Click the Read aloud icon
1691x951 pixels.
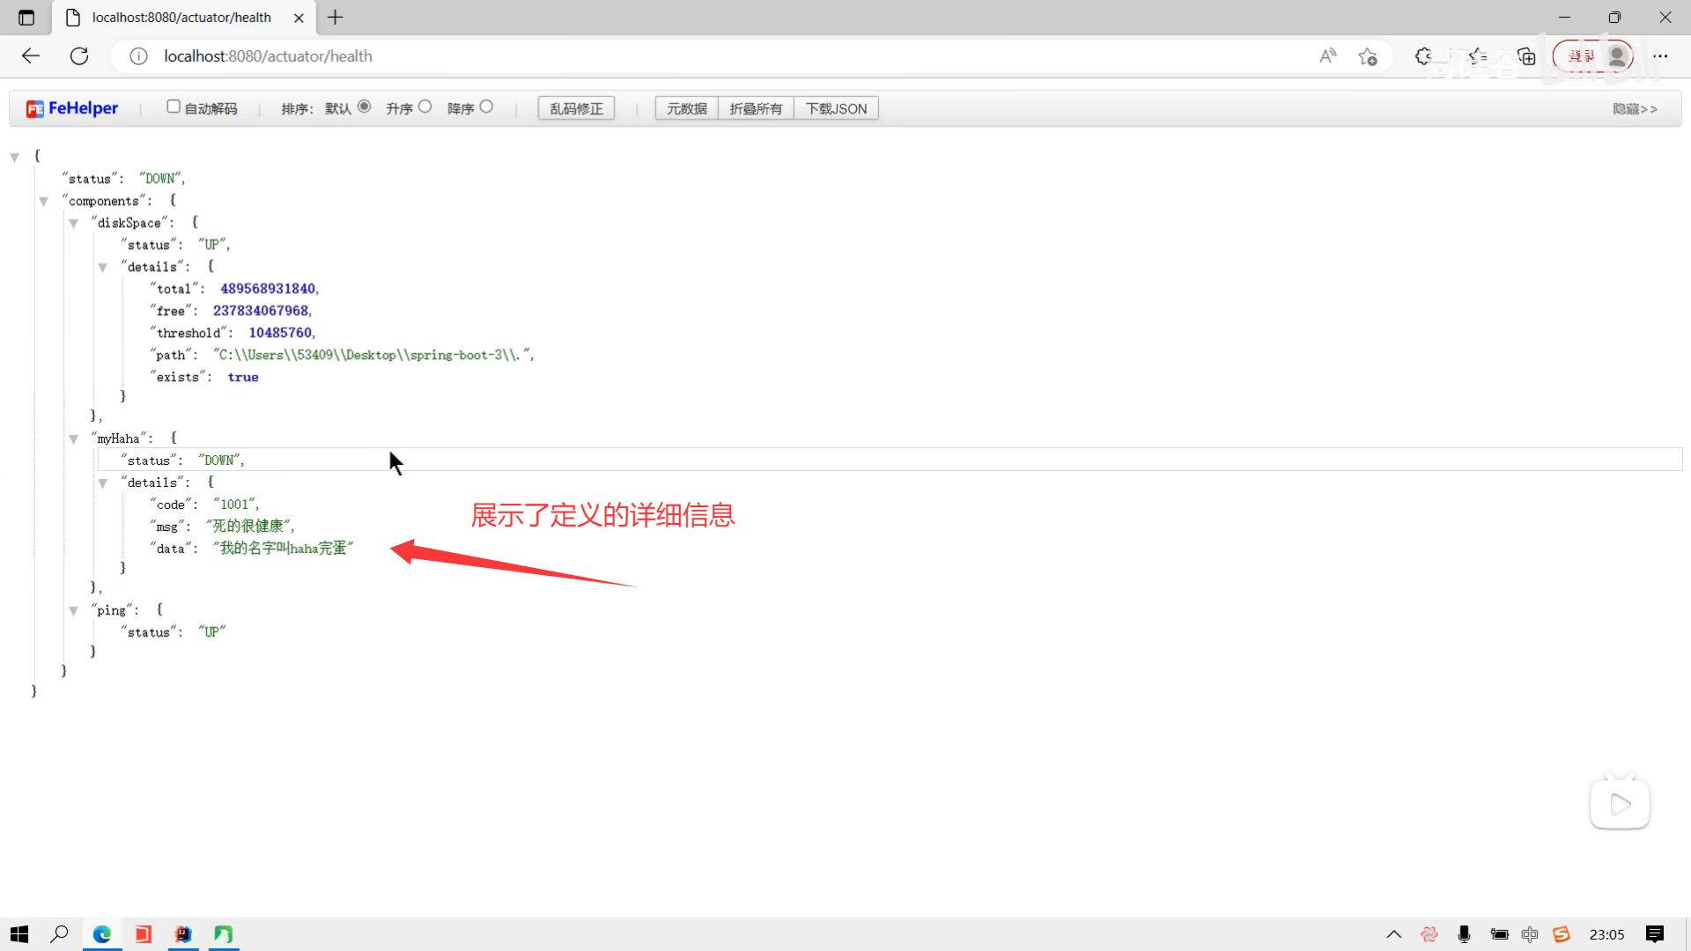coord(1327,56)
